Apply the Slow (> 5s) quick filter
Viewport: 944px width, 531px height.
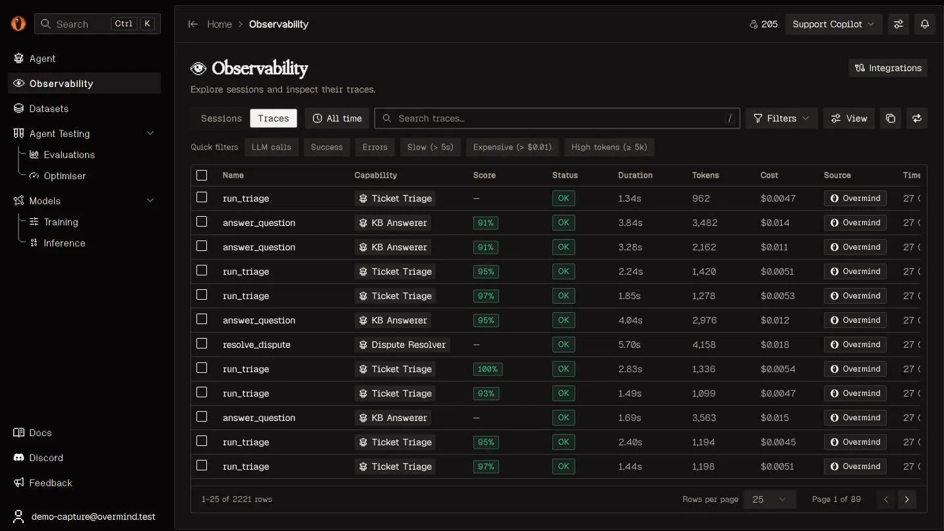pyautogui.click(x=430, y=147)
